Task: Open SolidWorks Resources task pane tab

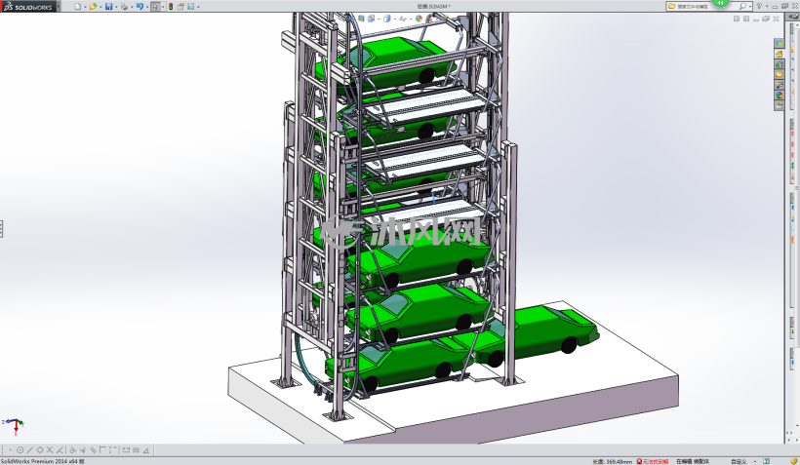Action: [780, 54]
